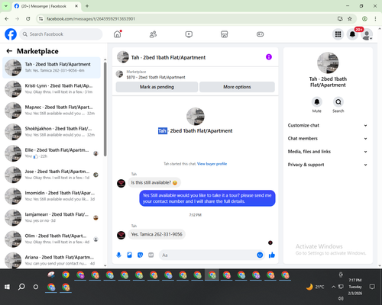382x305 pixels.
Task: Choose a sticker icon in composer
Action: click(140, 255)
